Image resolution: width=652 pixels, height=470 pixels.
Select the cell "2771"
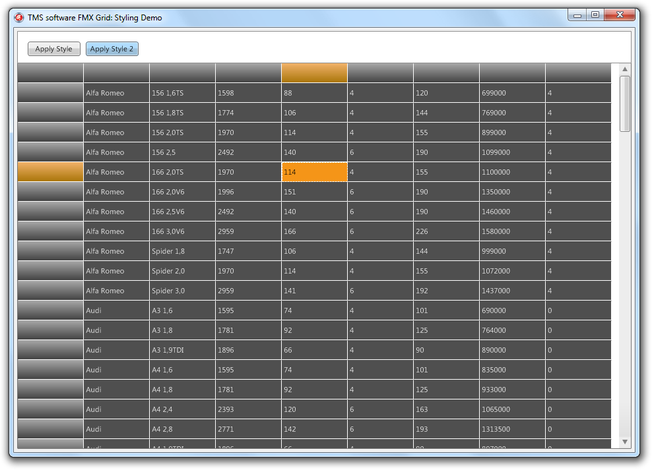tap(248, 429)
